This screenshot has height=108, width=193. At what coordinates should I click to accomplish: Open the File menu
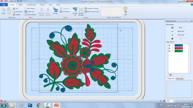(4, 5)
